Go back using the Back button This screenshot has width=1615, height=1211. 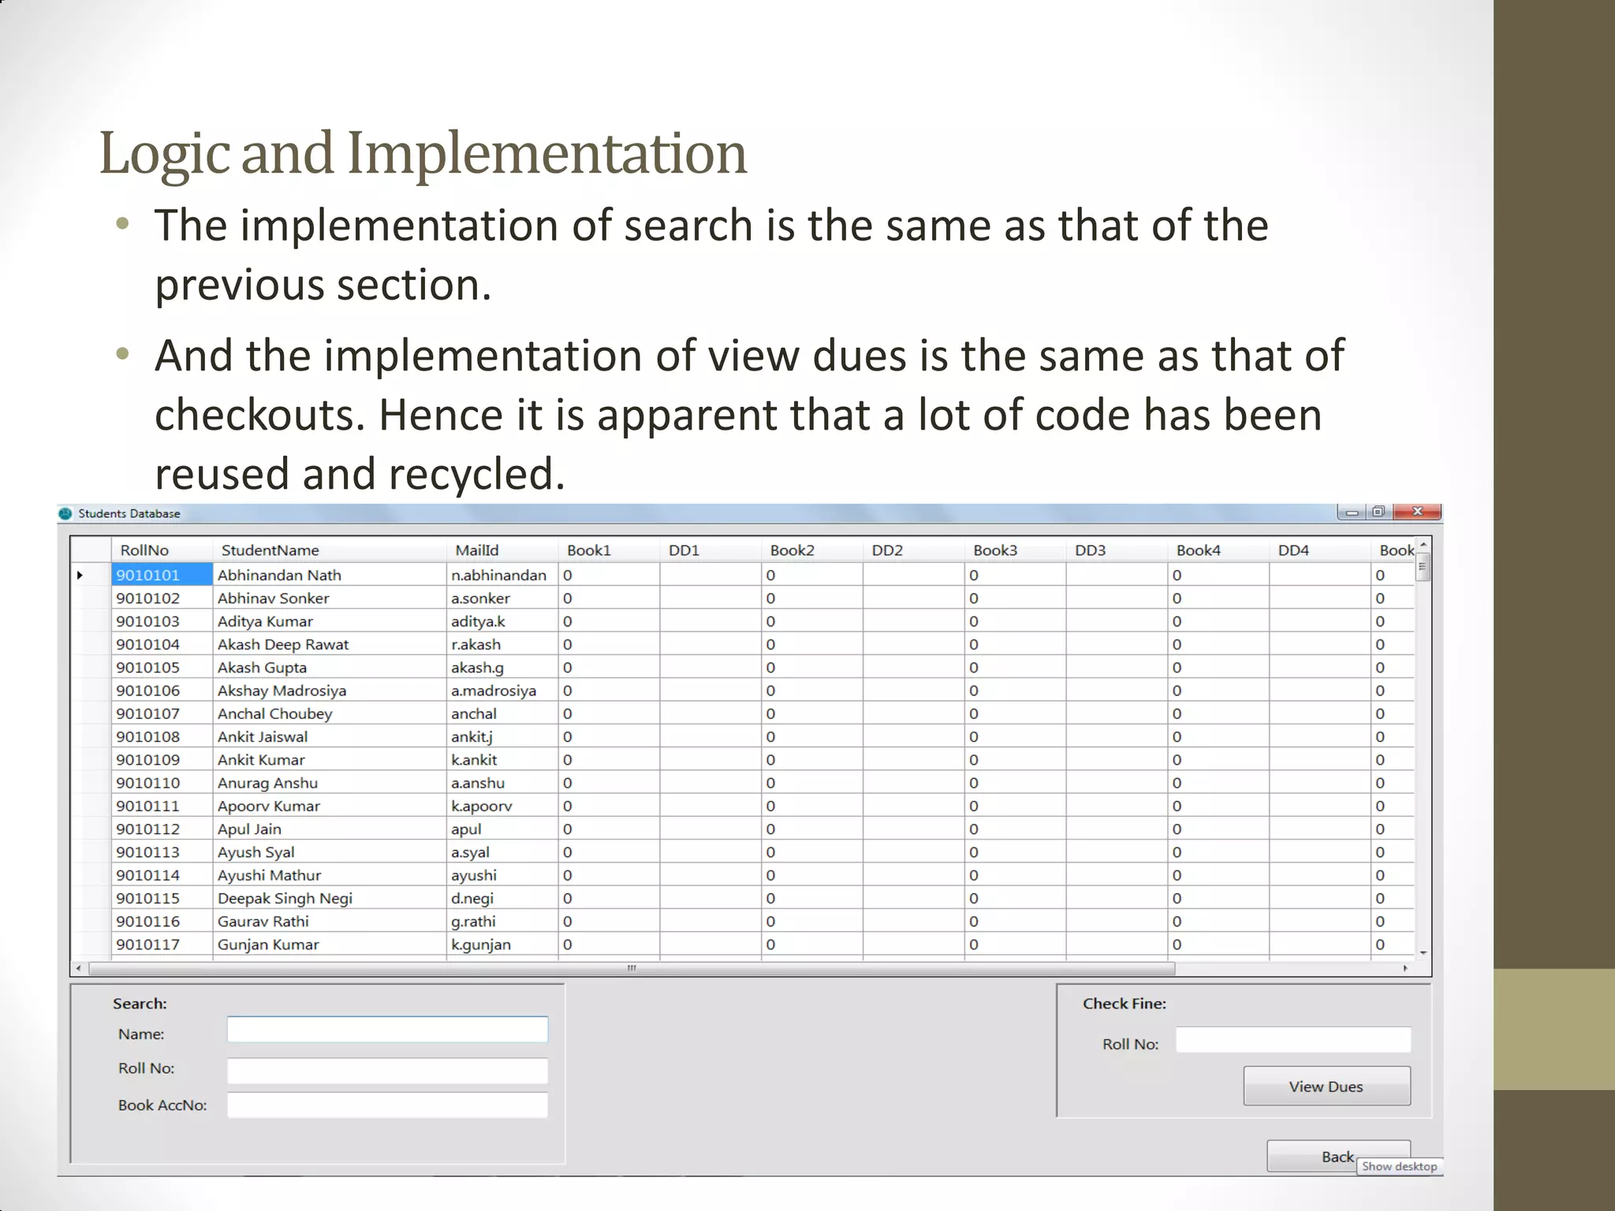coord(1338,1156)
